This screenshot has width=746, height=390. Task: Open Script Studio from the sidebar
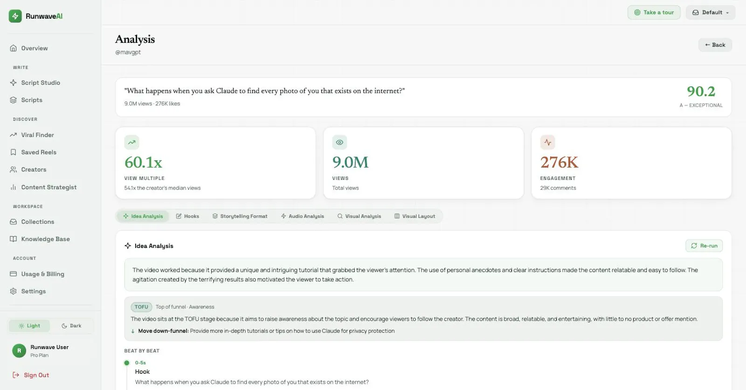(50, 83)
